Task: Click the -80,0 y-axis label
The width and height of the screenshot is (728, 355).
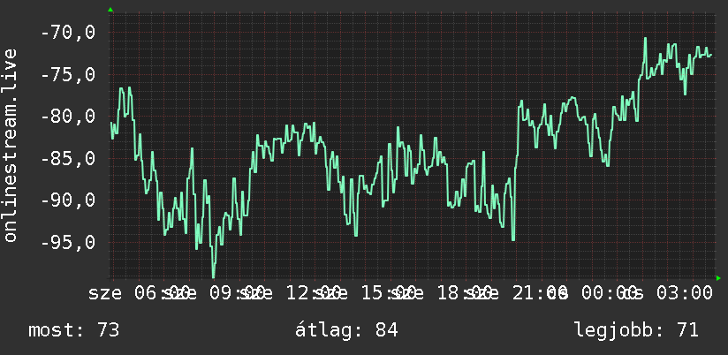Action: tap(68, 117)
